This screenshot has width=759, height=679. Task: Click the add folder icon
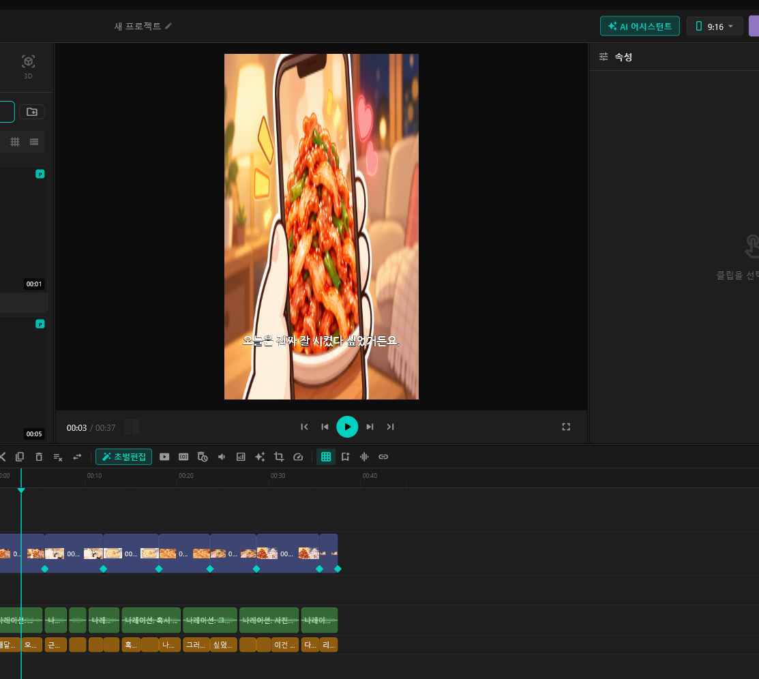click(32, 112)
